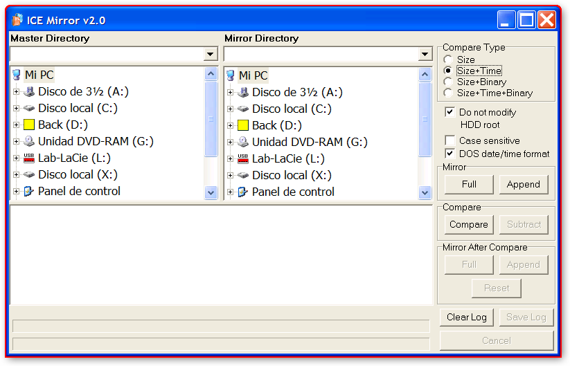
Task: Select Lab-LaCie (L:) in Master Directory tree
Action: coord(75,158)
